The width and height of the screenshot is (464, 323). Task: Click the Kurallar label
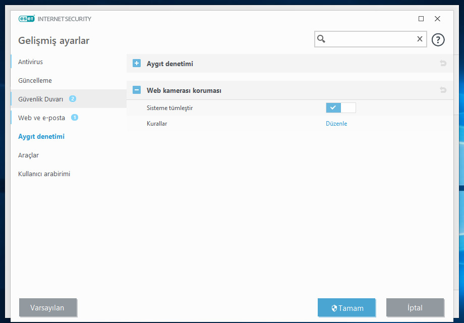[x=157, y=124]
